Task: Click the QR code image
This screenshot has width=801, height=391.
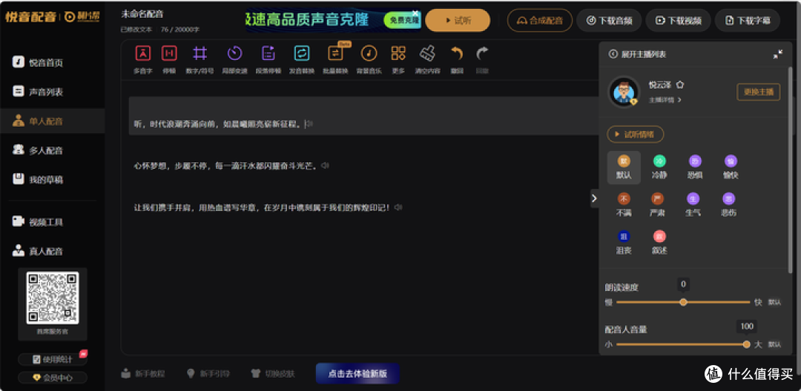Action: tap(52, 298)
